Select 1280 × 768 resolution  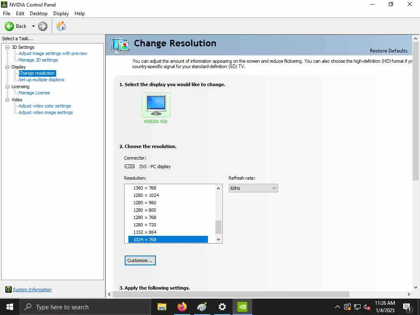coord(145,217)
